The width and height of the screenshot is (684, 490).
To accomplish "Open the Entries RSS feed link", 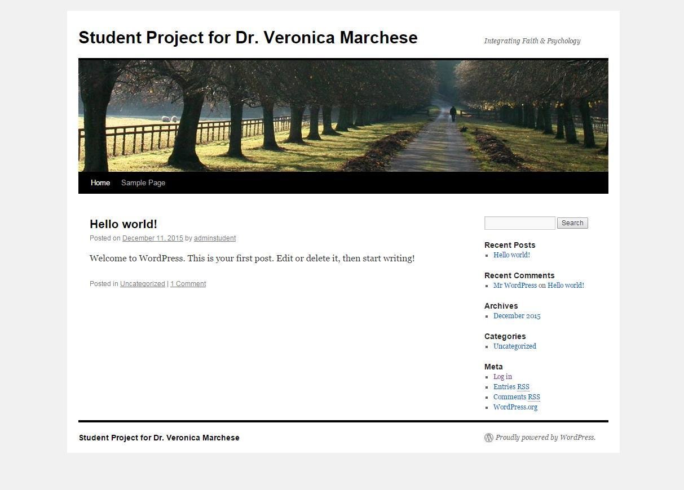I will coord(511,387).
